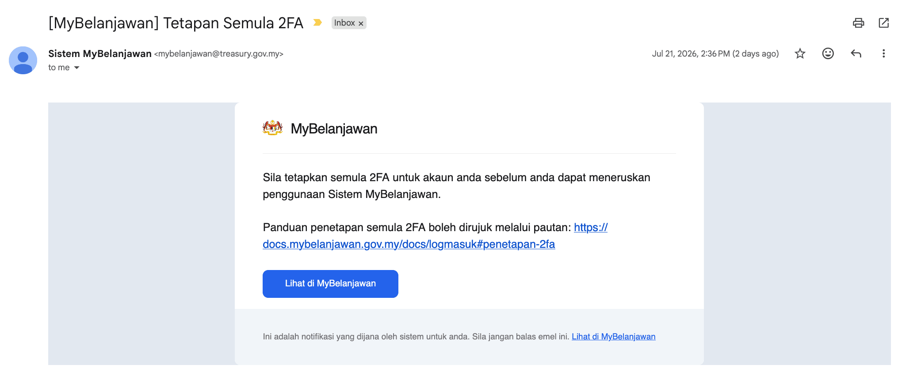Image resolution: width=902 pixels, height=388 pixels.
Task: Expand recipient details arrow next to 'to me'
Action: point(76,68)
